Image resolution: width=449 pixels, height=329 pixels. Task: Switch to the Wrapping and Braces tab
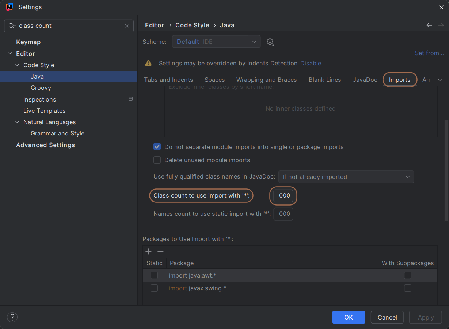pyautogui.click(x=266, y=80)
